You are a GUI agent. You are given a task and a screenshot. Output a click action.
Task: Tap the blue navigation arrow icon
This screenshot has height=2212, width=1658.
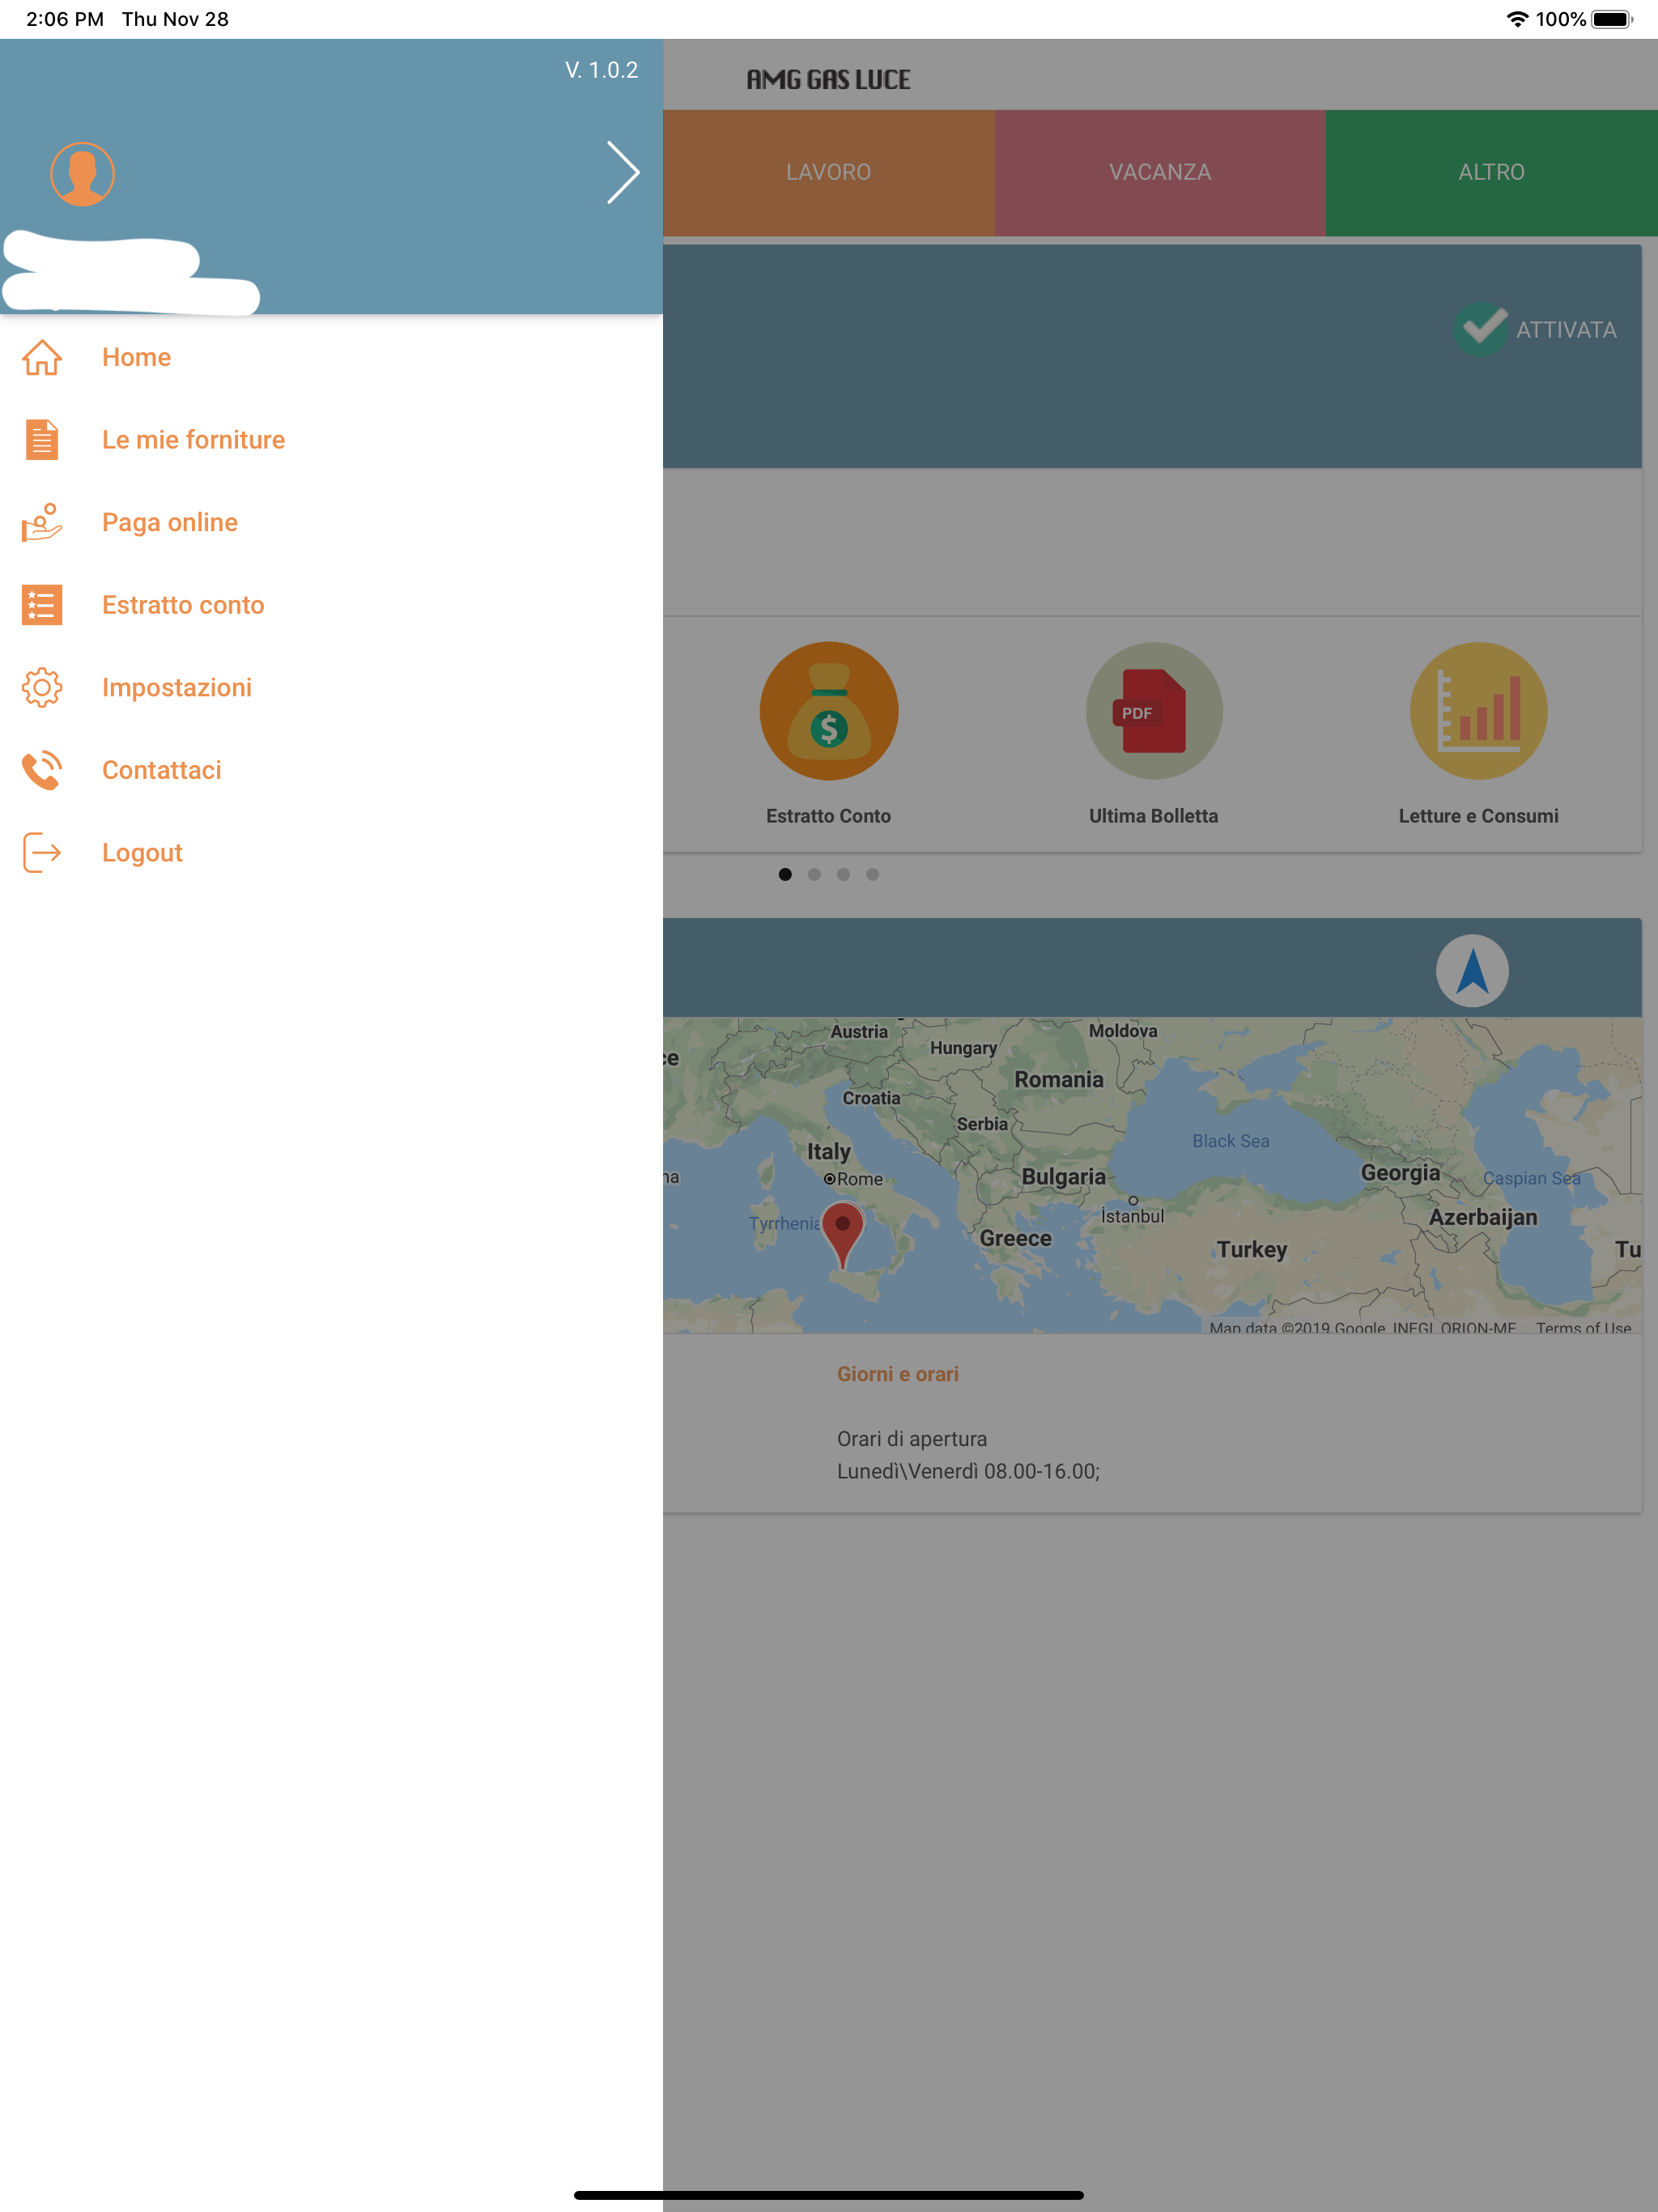coord(1472,970)
